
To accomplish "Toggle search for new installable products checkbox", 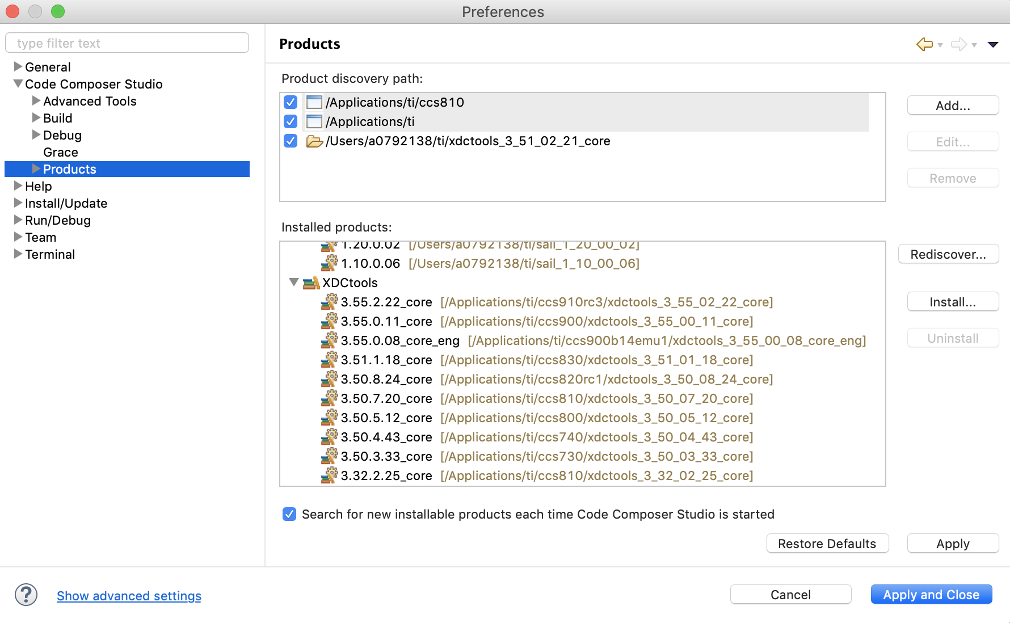I will click(x=289, y=514).
